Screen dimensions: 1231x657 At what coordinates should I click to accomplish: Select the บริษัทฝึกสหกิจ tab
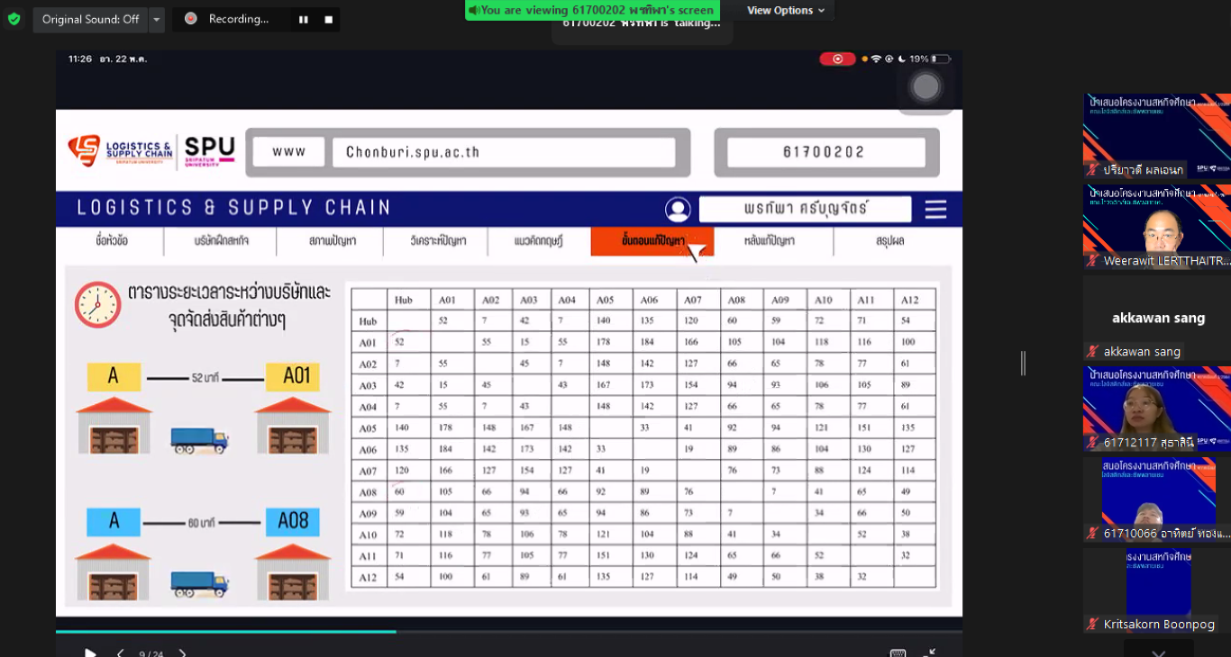click(221, 241)
